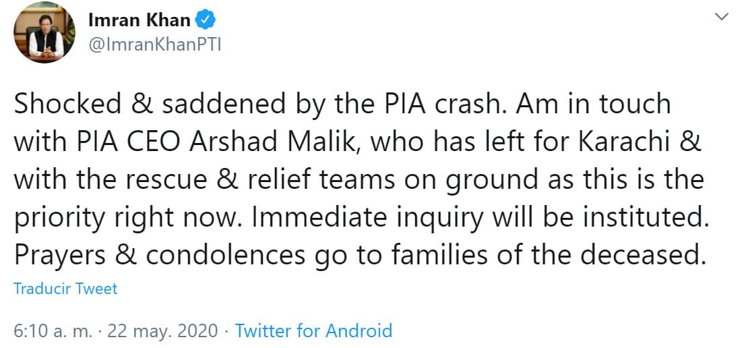Click the blue verified badge
Image resolution: width=740 pixels, height=348 pixels.
pos(205,21)
